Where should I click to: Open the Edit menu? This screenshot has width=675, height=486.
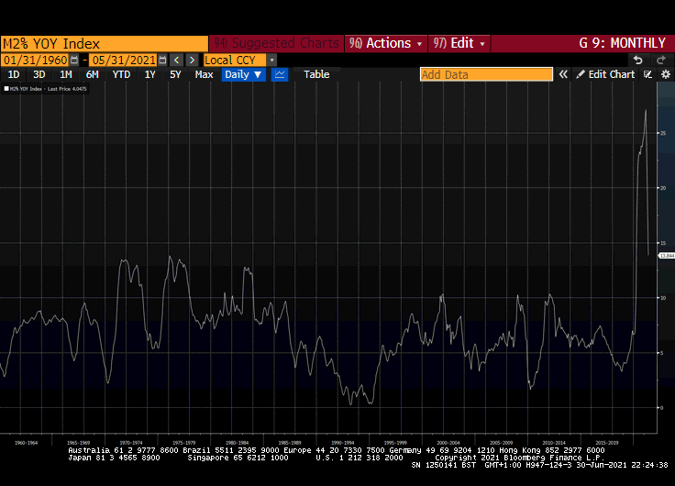(x=459, y=43)
